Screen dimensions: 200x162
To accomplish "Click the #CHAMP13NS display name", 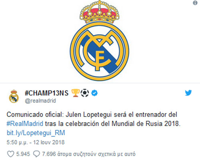I will pyautogui.click(x=46, y=93).
